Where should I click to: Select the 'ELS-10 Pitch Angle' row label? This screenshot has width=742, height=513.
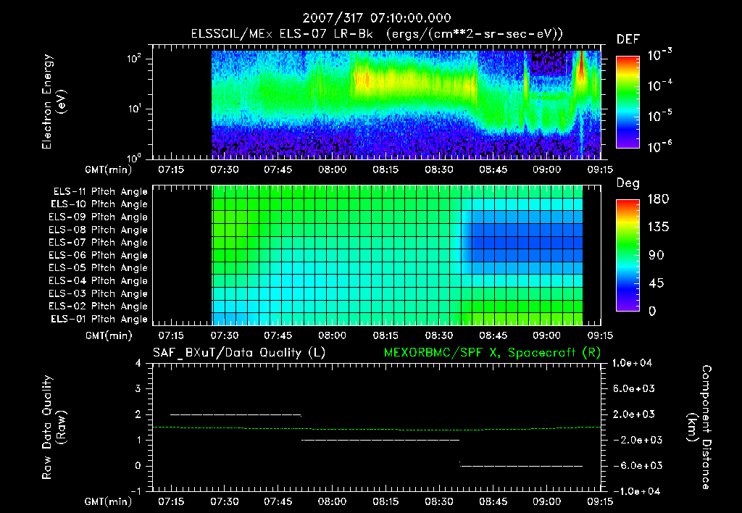pos(99,204)
